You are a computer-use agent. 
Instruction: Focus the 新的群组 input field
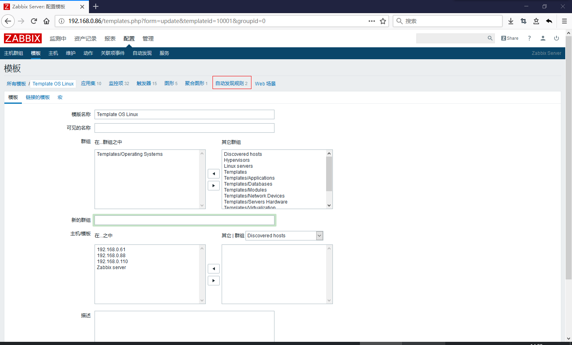(184, 220)
